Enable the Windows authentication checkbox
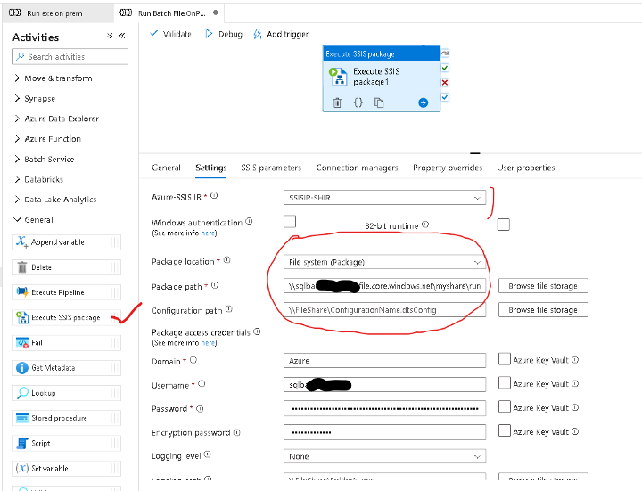This screenshot has height=491, width=642. pyautogui.click(x=290, y=221)
